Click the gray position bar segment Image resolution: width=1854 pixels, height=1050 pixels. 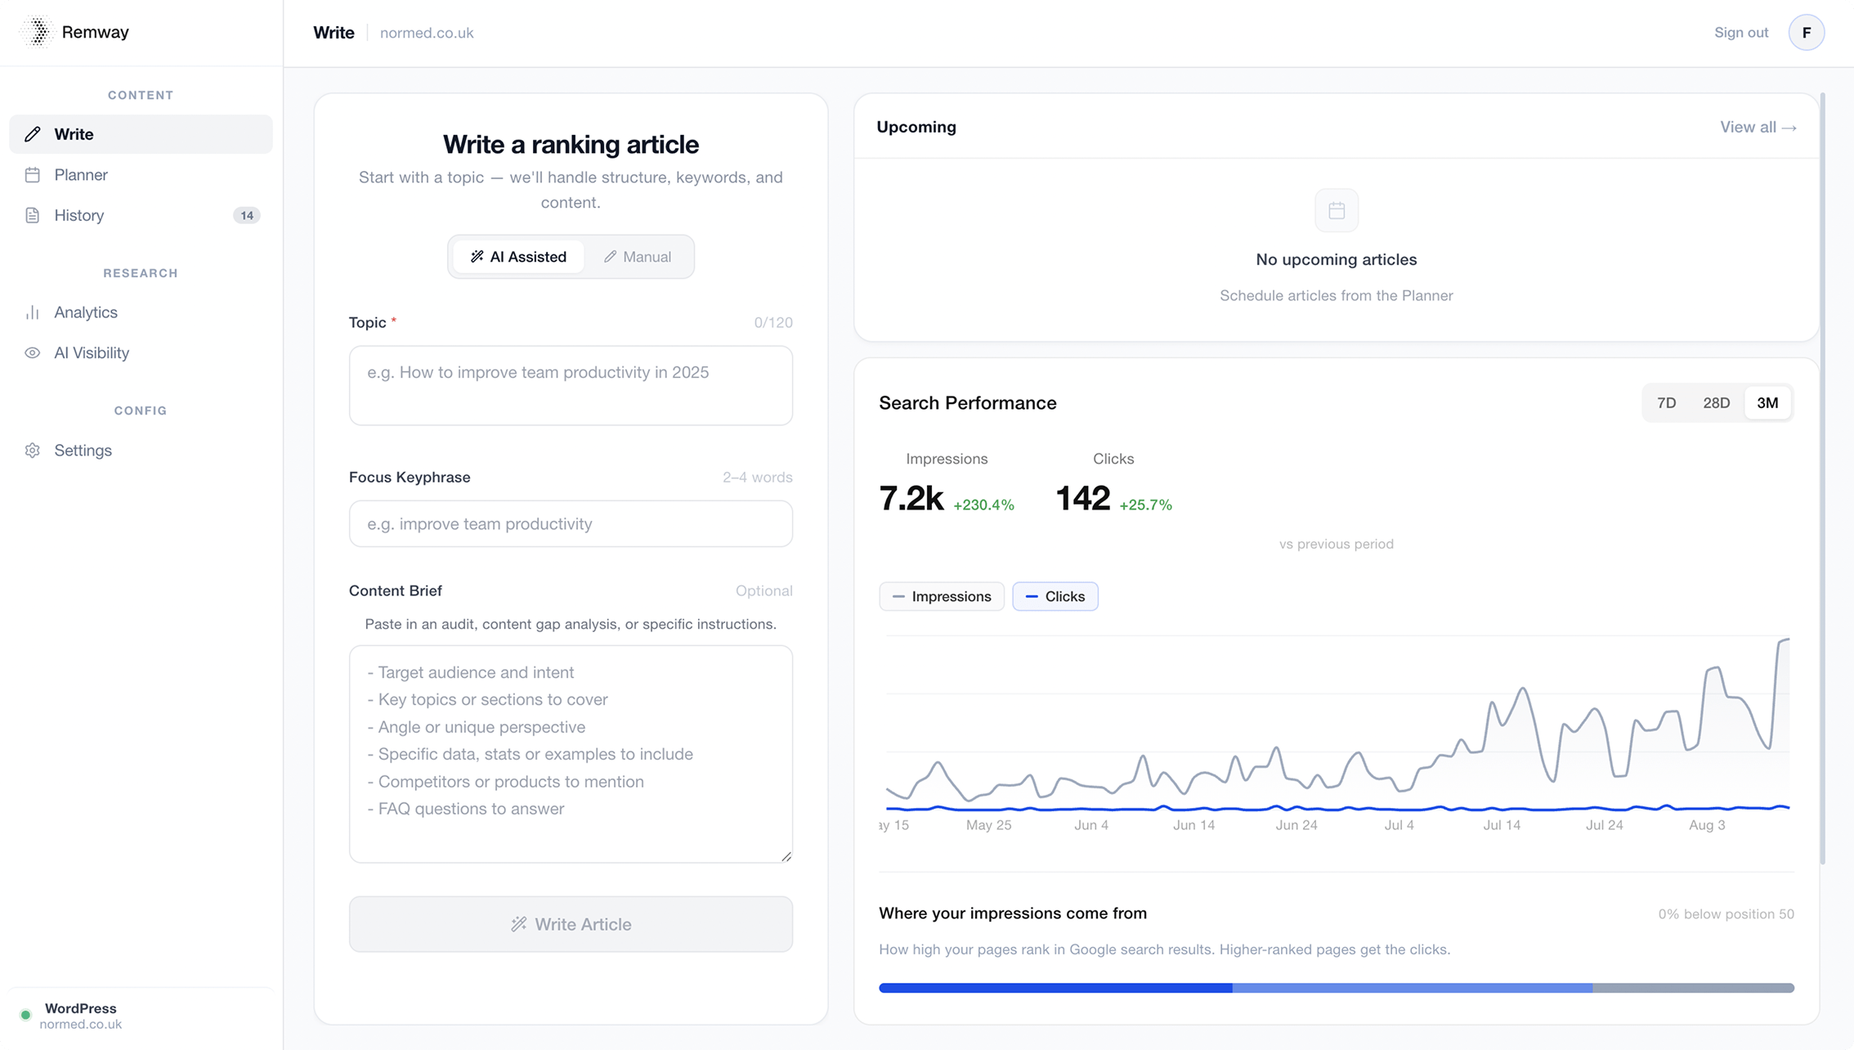(x=1694, y=988)
